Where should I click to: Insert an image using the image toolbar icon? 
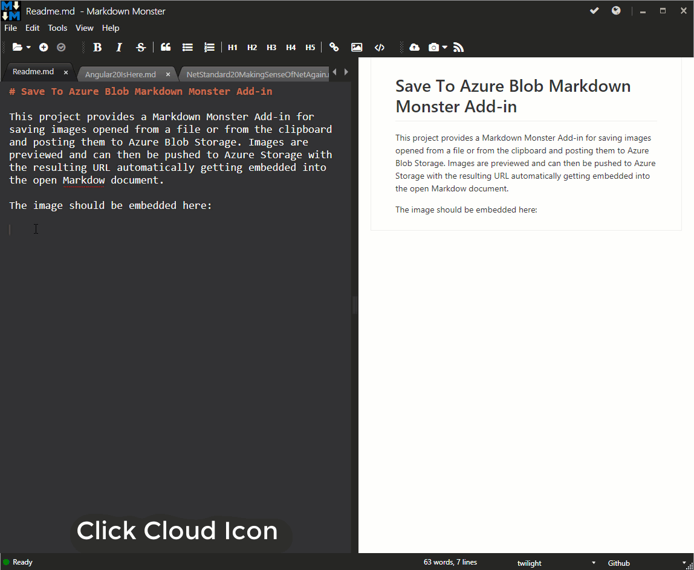(x=357, y=47)
